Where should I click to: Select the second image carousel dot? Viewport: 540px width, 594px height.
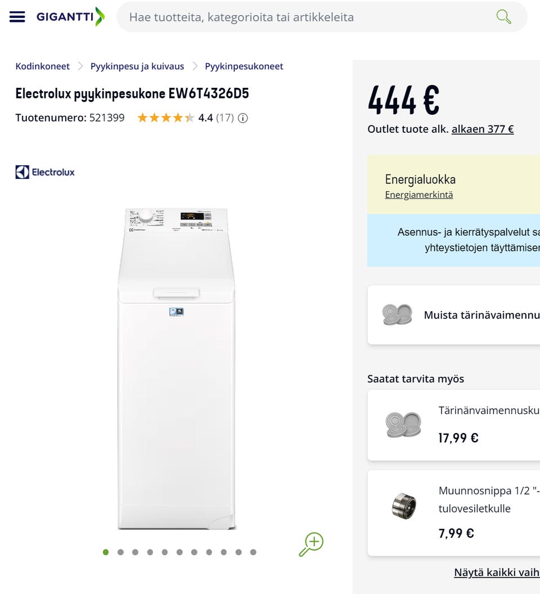(x=120, y=552)
